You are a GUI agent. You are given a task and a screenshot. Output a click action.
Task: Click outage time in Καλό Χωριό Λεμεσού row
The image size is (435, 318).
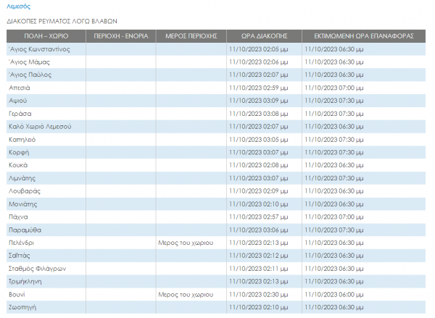coord(259,127)
